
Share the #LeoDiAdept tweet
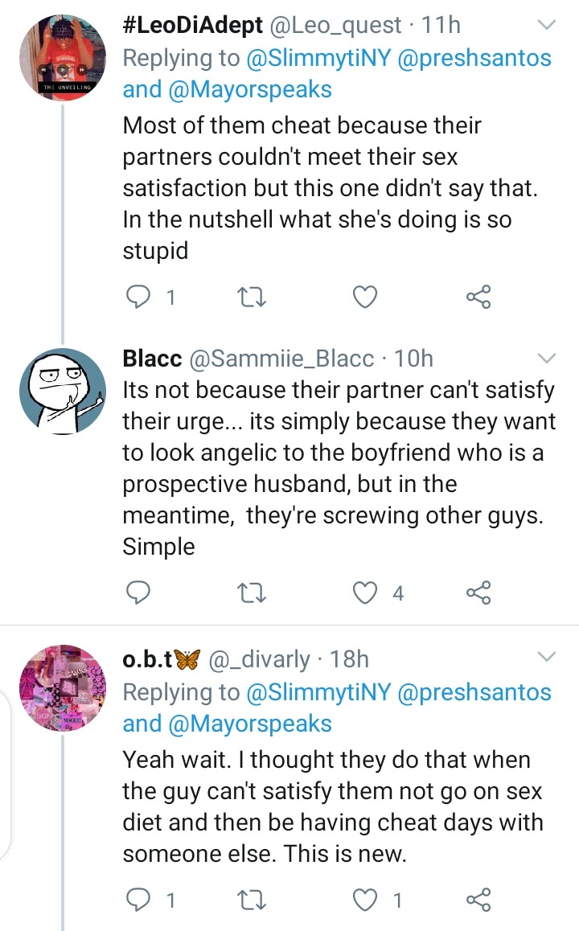(478, 298)
